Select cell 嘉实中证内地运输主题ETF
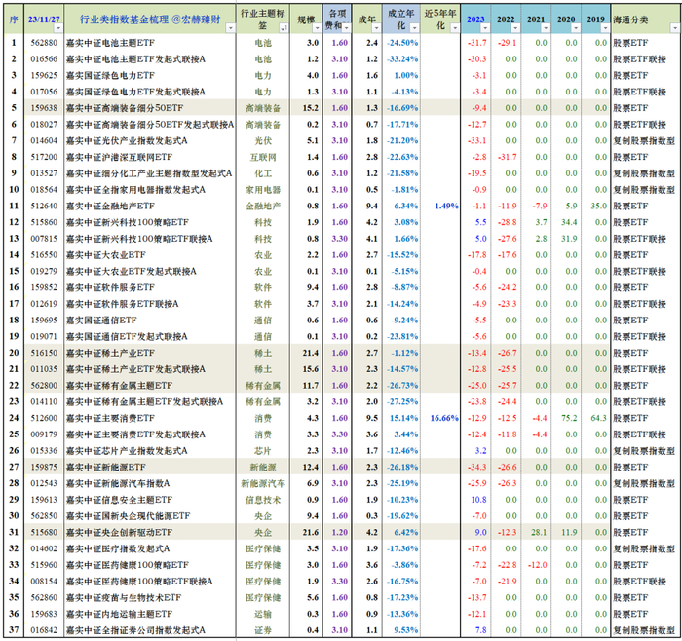 point(119,614)
